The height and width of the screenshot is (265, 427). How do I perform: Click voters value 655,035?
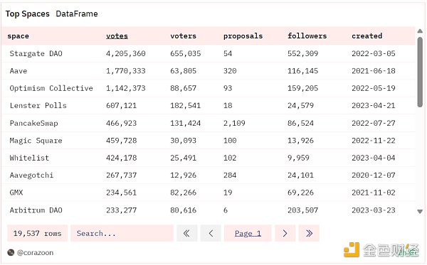[186, 53]
